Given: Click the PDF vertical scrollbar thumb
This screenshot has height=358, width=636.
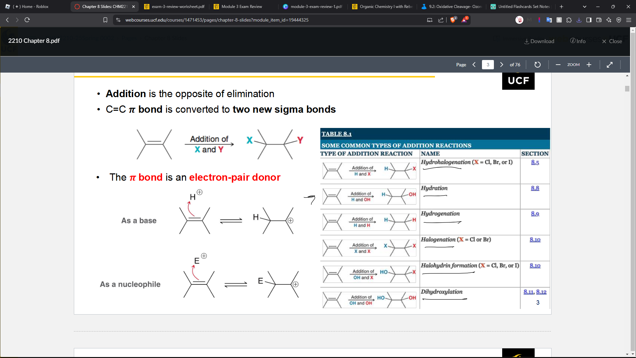Looking at the screenshot, I should (x=627, y=89).
